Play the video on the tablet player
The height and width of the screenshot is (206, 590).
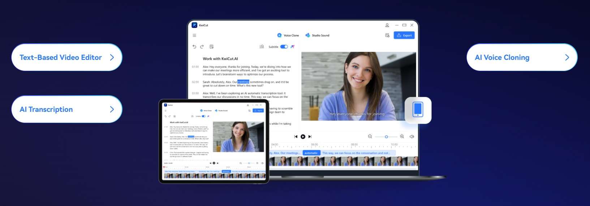pyautogui.click(x=214, y=163)
